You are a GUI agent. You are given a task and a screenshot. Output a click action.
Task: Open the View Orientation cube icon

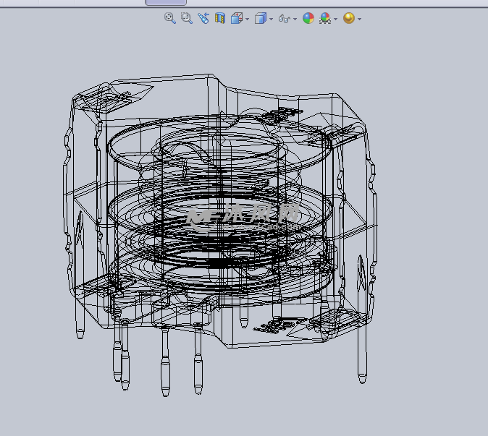click(x=237, y=18)
